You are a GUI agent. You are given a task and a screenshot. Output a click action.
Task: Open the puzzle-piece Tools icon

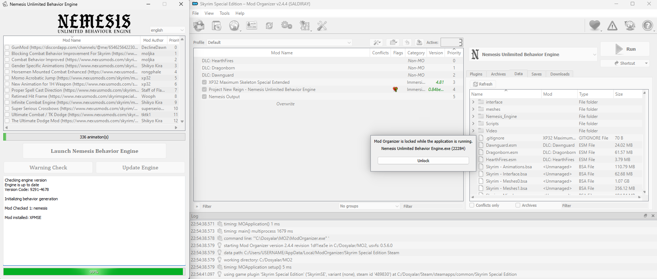[x=305, y=26]
